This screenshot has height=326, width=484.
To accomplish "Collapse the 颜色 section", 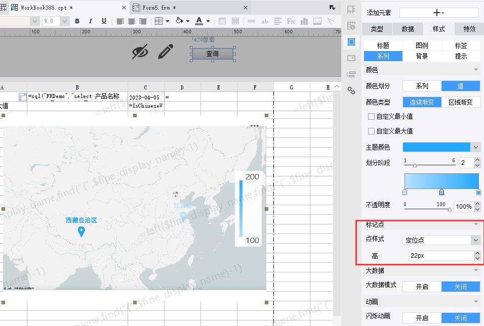I will [x=476, y=70].
